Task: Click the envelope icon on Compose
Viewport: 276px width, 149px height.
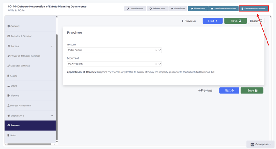Action: [253, 144]
